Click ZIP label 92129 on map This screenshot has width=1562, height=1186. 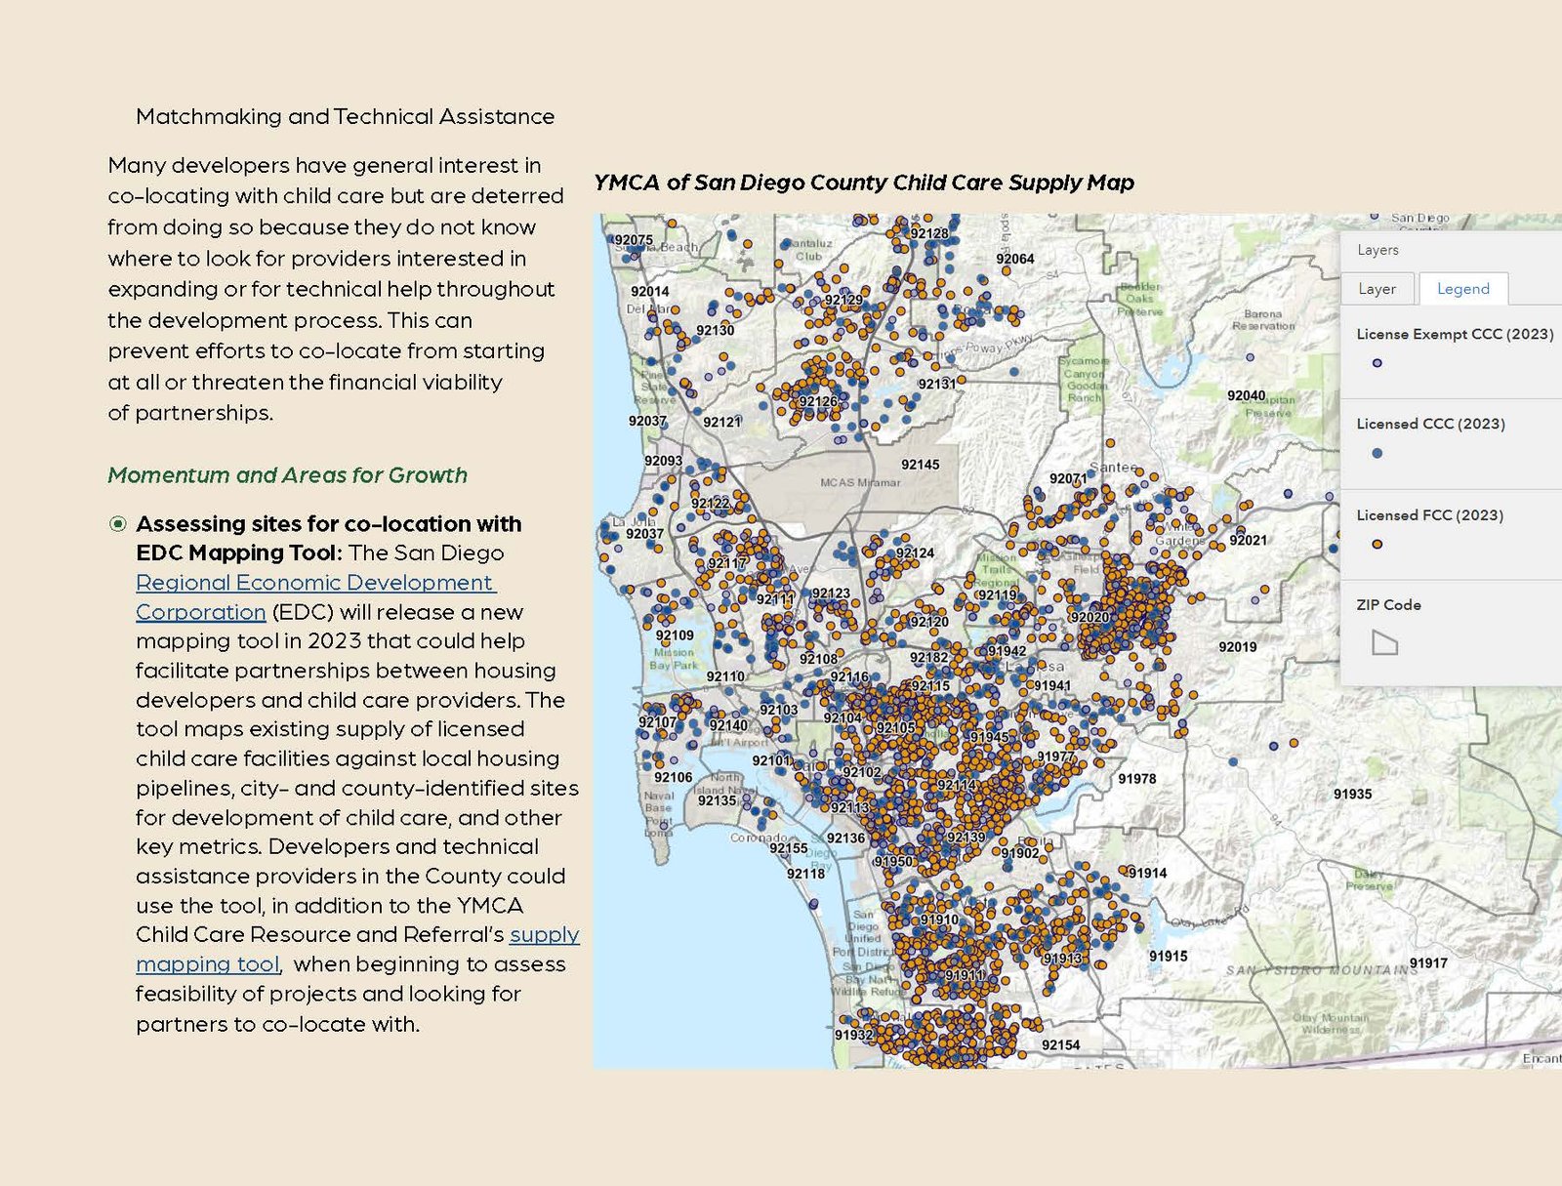pos(843,300)
